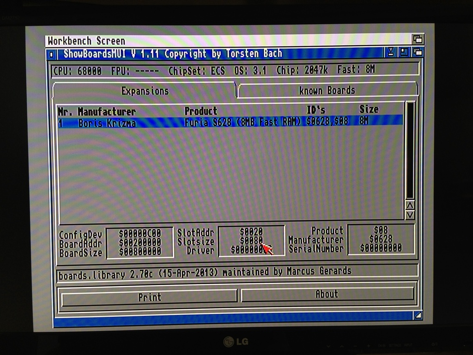The width and height of the screenshot is (473, 355).
Task: Click the scrollbar down arrow
Action: (410, 215)
